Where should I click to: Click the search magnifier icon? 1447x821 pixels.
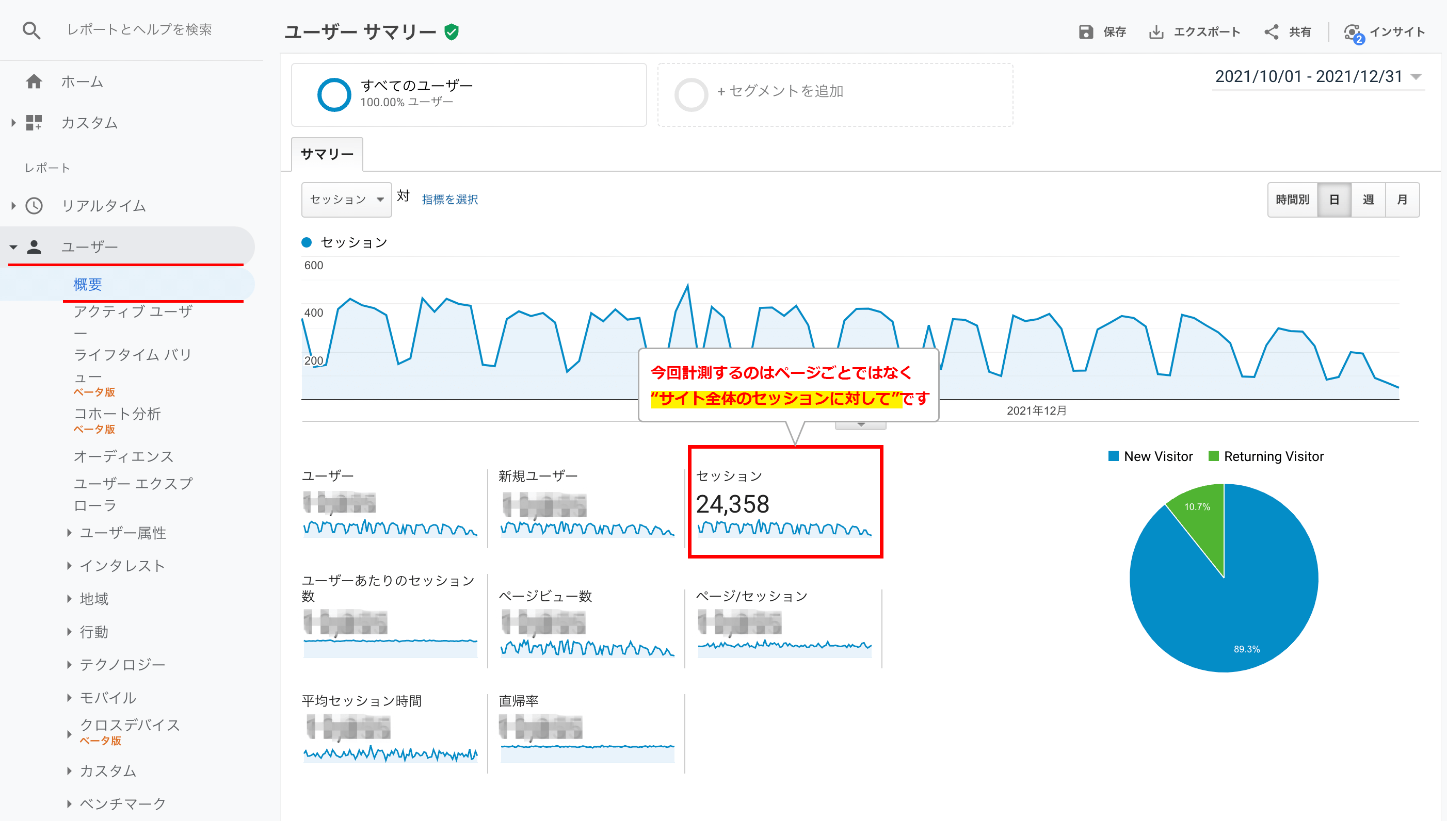coord(31,30)
